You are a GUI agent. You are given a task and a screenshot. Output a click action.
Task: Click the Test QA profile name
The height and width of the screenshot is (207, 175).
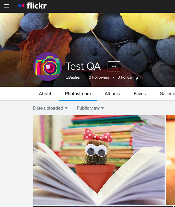click(x=83, y=66)
